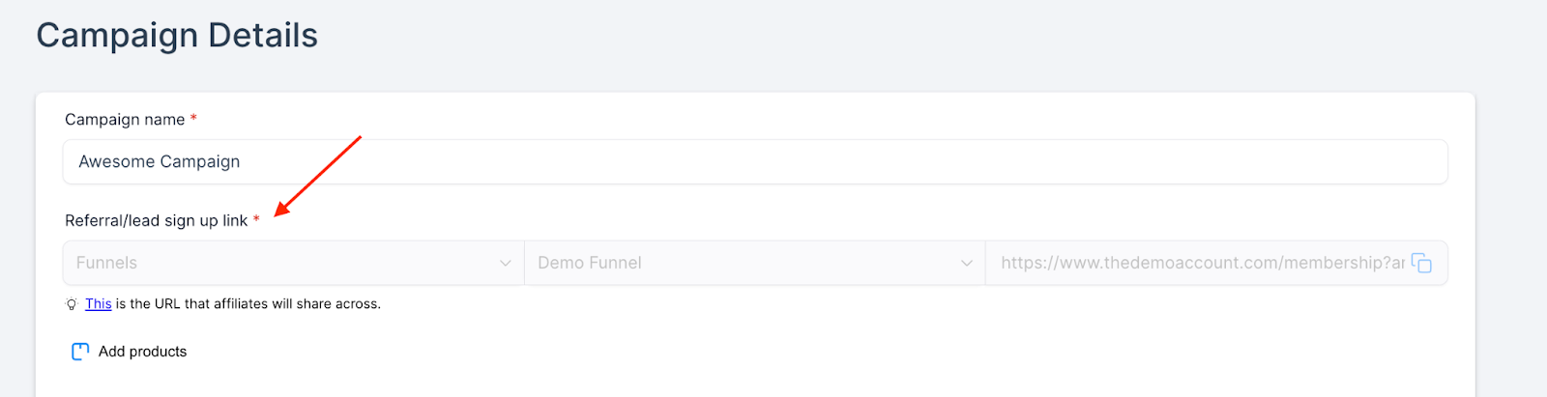Focus the Campaign name input field

click(x=755, y=161)
